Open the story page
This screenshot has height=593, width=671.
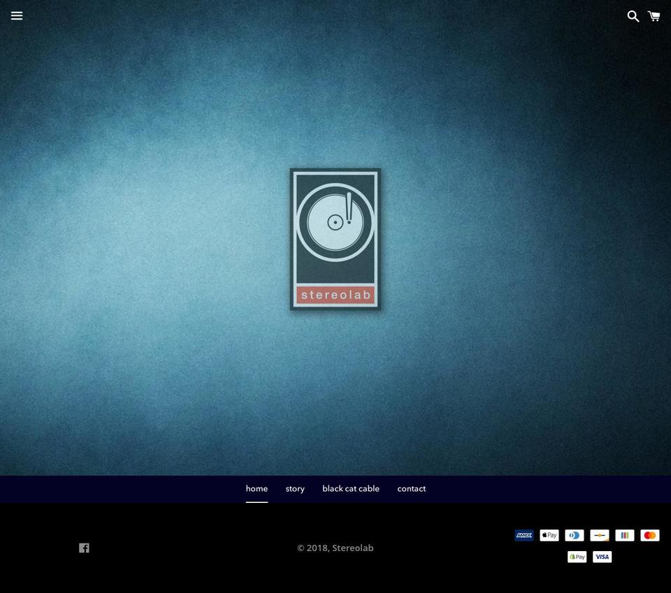click(x=295, y=489)
